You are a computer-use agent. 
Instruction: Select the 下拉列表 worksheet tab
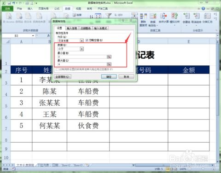43,165
